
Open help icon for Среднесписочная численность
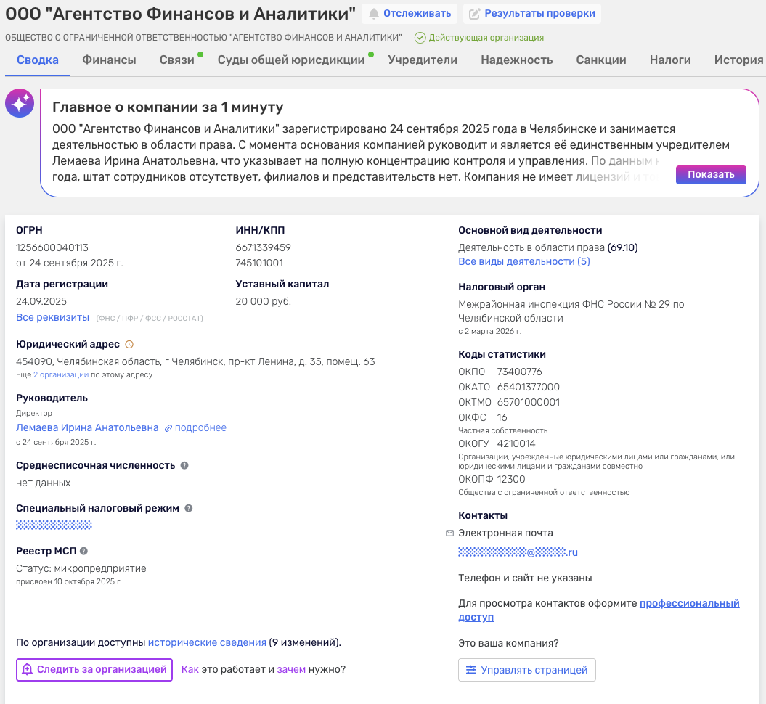click(184, 465)
